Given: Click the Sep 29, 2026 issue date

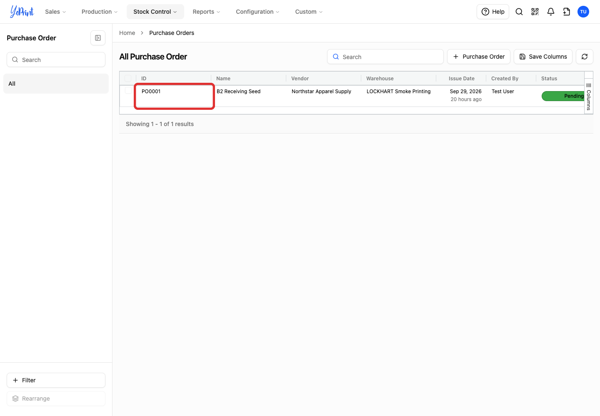Looking at the screenshot, I should tap(466, 92).
